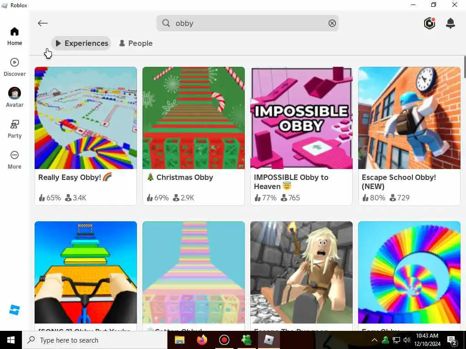
Task: Click the 65% rating of Really Easy Obby
Action: coord(50,198)
